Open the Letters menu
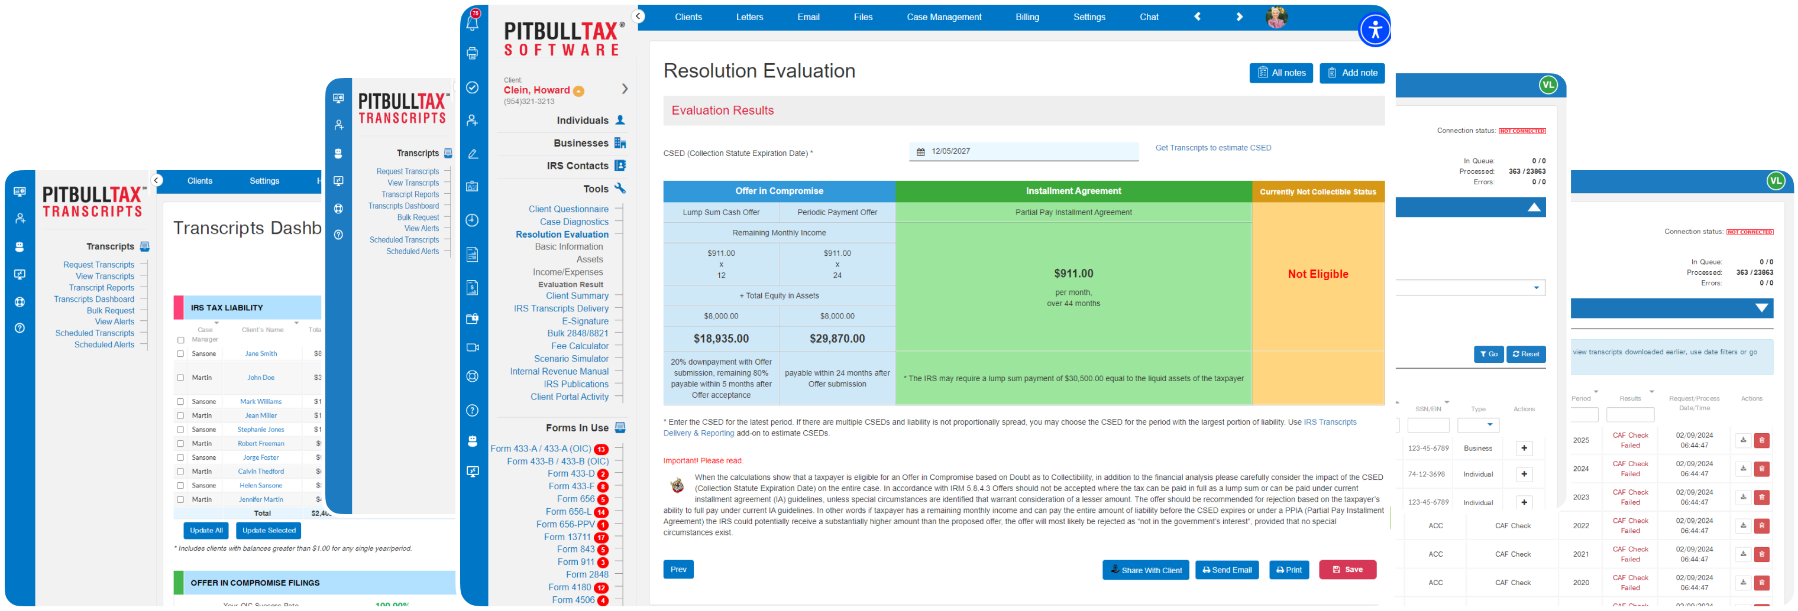Image resolution: width=1798 pixels, height=611 pixels. 749,17
